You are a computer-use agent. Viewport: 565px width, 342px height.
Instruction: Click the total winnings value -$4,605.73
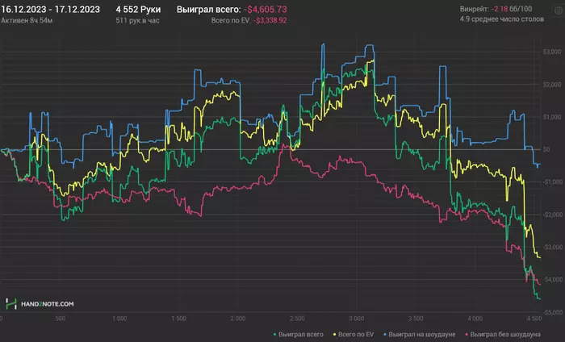pyautogui.click(x=267, y=10)
